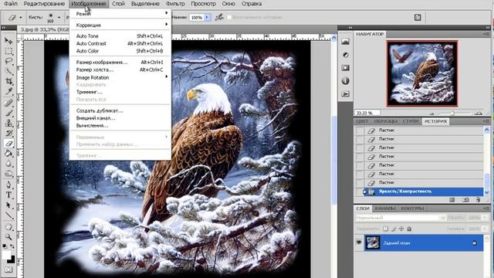This screenshot has width=494, height=278.
Task: Select the Rectangular Marquee tool
Action: pyautogui.click(x=8, y=51)
